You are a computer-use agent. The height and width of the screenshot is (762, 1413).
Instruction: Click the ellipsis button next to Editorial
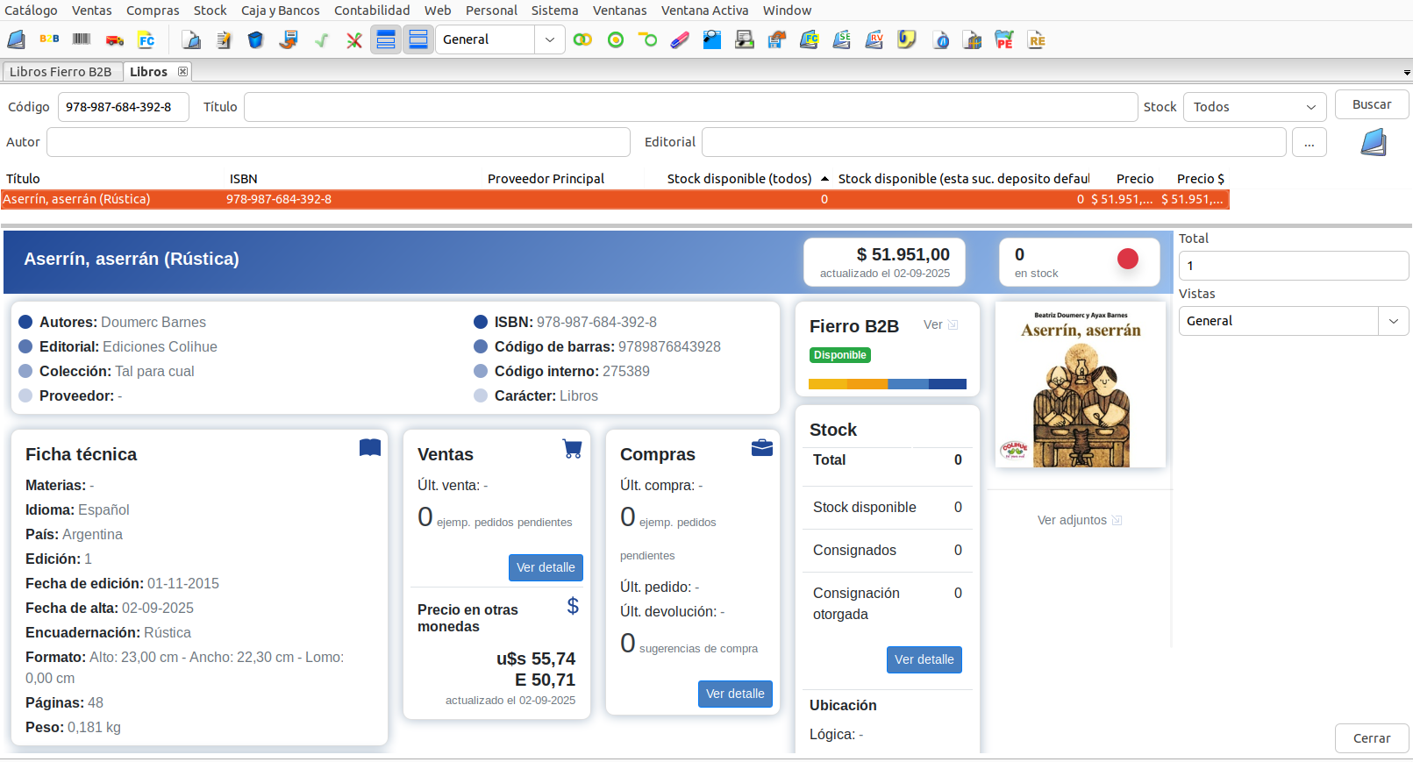tap(1310, 142)
